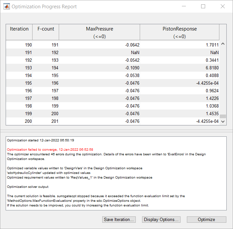This screenshot has height=229, width=233.
Task: Click PistonResponse value 0.9624
Action: 180,91
